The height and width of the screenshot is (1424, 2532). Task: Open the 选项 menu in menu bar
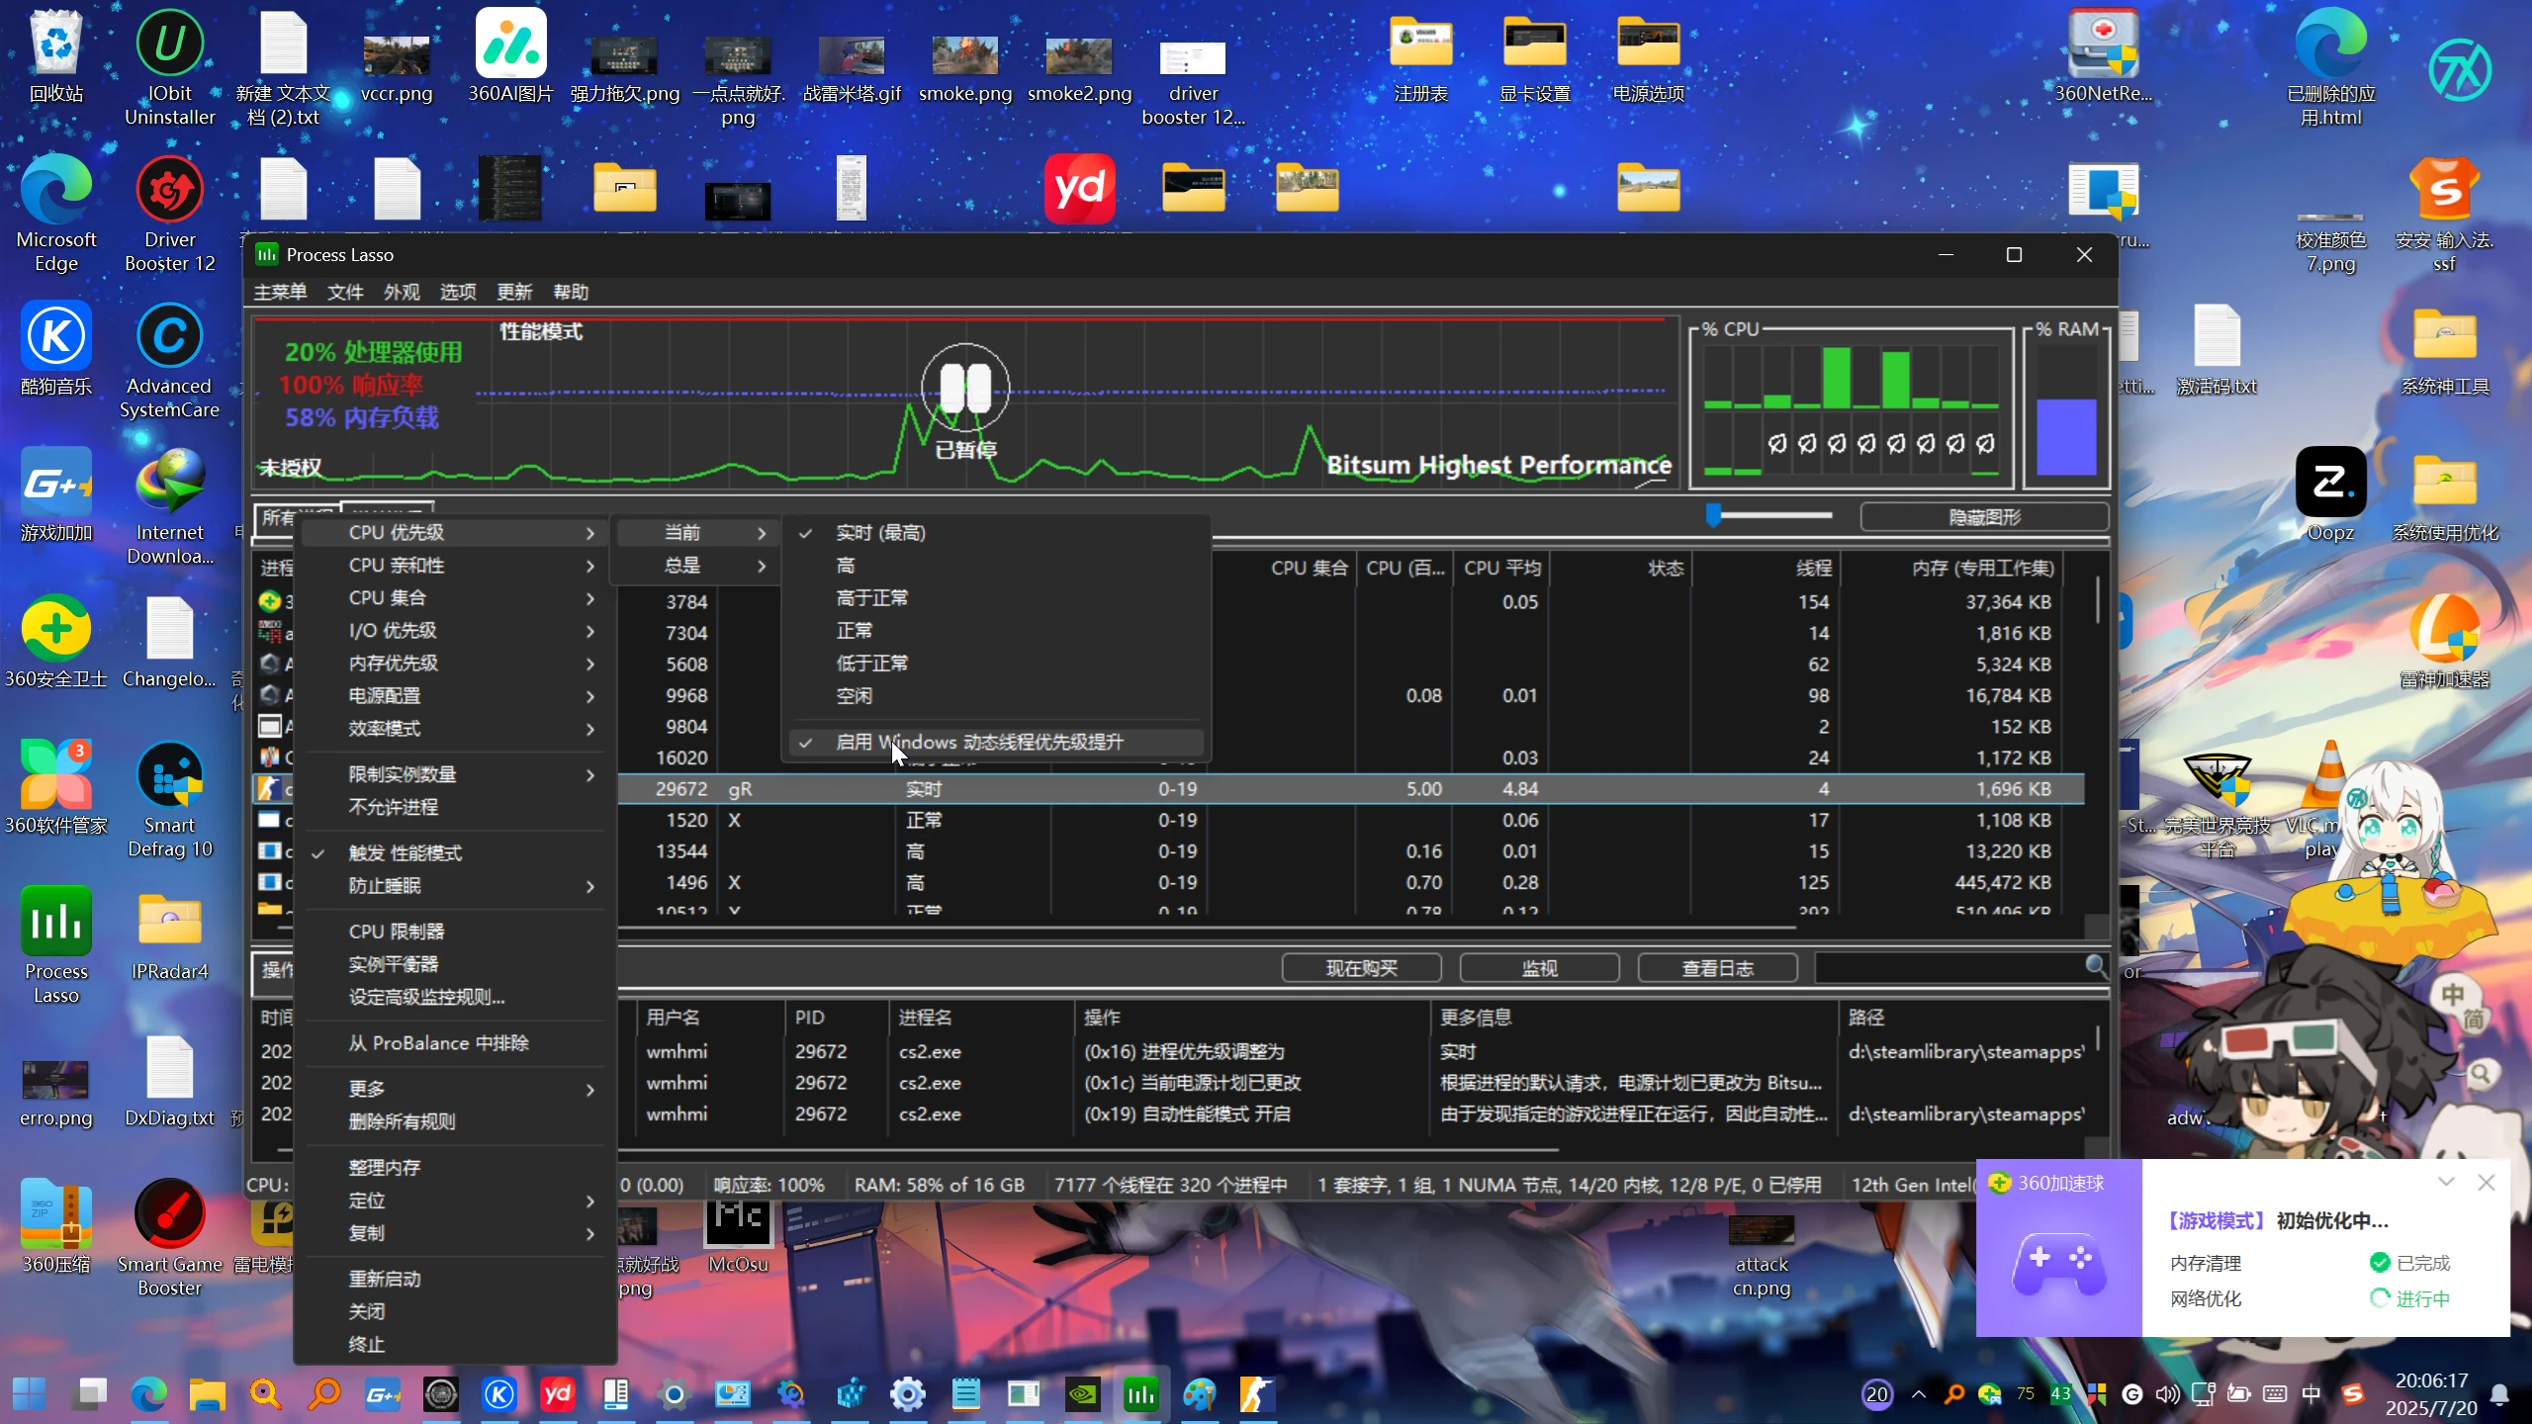coord(458,292)
